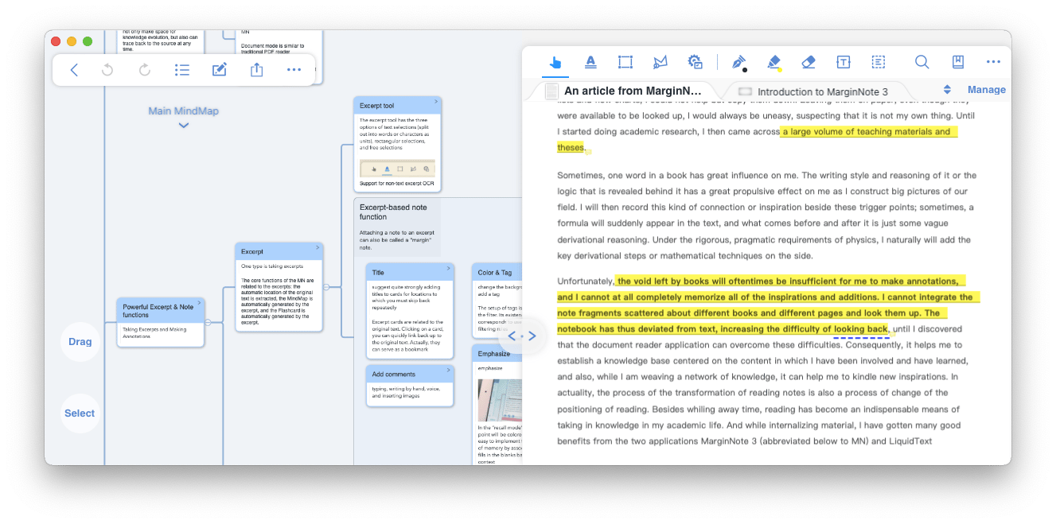Image resolution: width=1056 pixels, height=524 pixels.
Task: Click the share export icon
Action: click(x=256, y=70)
